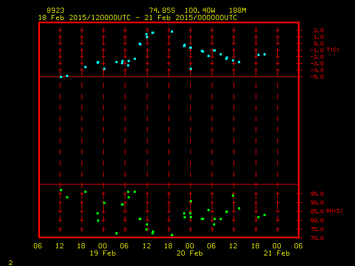Click the lowest cyan temperature data point
The image size is (355, 266).
click(61, 76)
